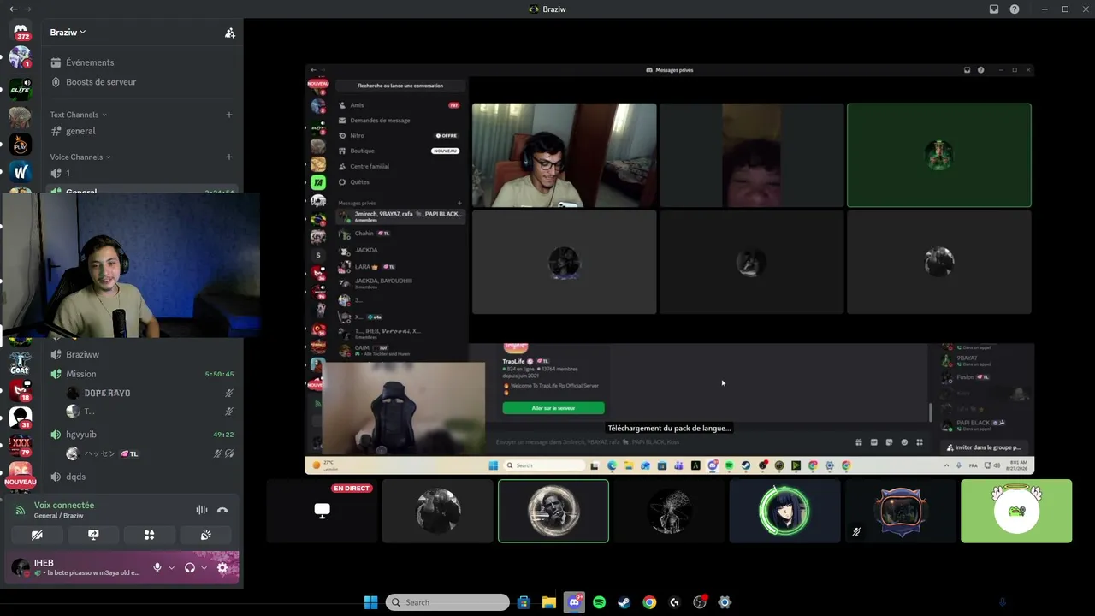
Task: Open Steam from the taskbar
Action: 624,602
